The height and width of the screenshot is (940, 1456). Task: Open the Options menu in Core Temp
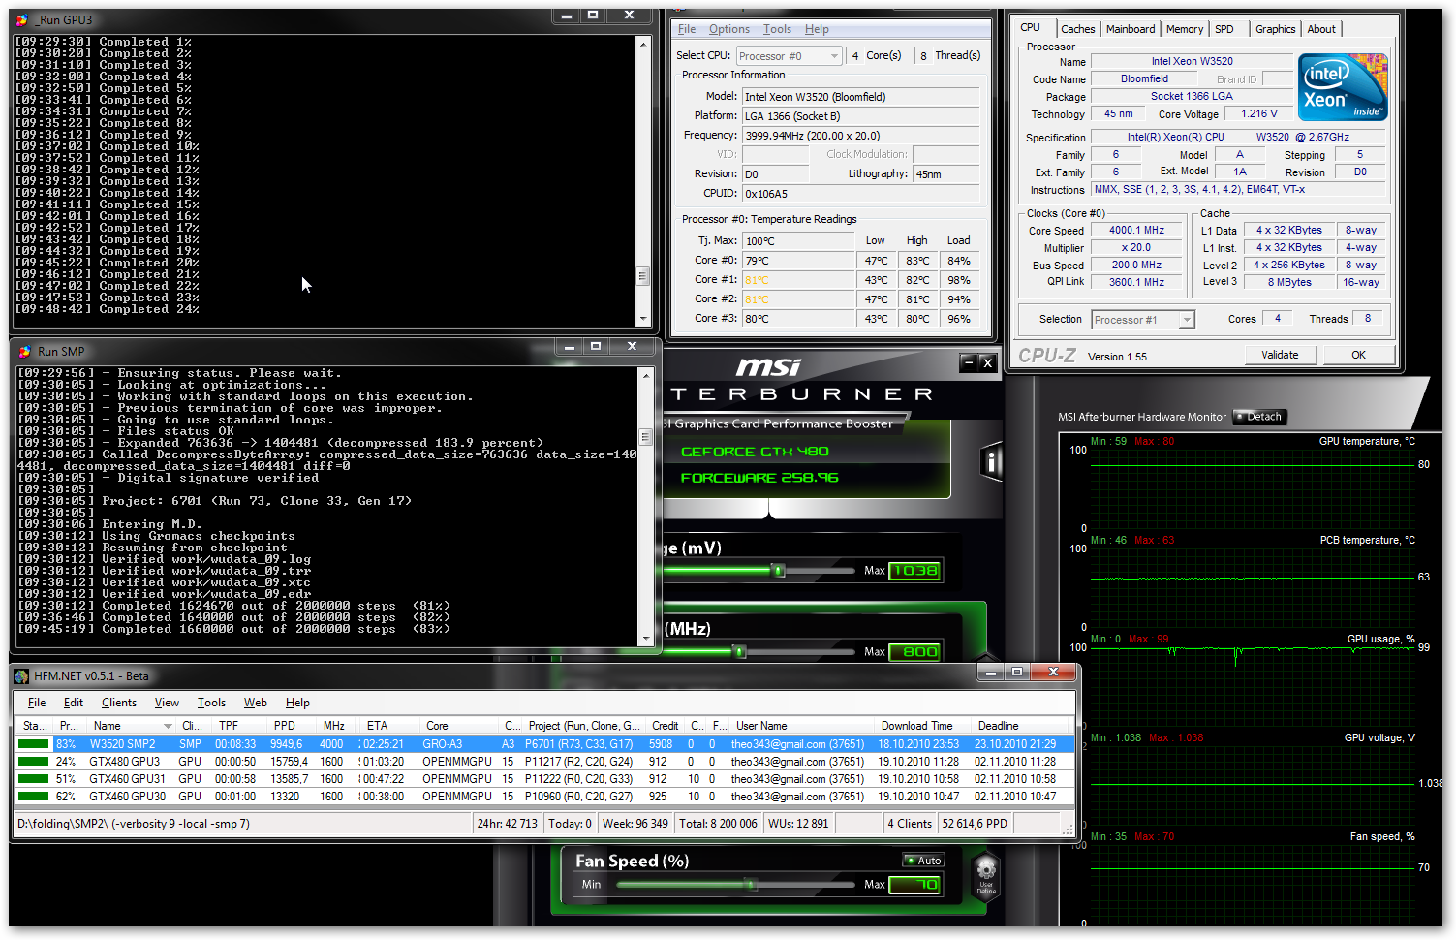(728, 29)
